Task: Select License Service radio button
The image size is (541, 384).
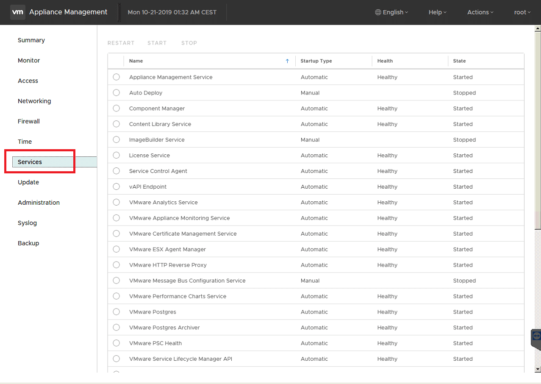Action: tap(117, 156)
